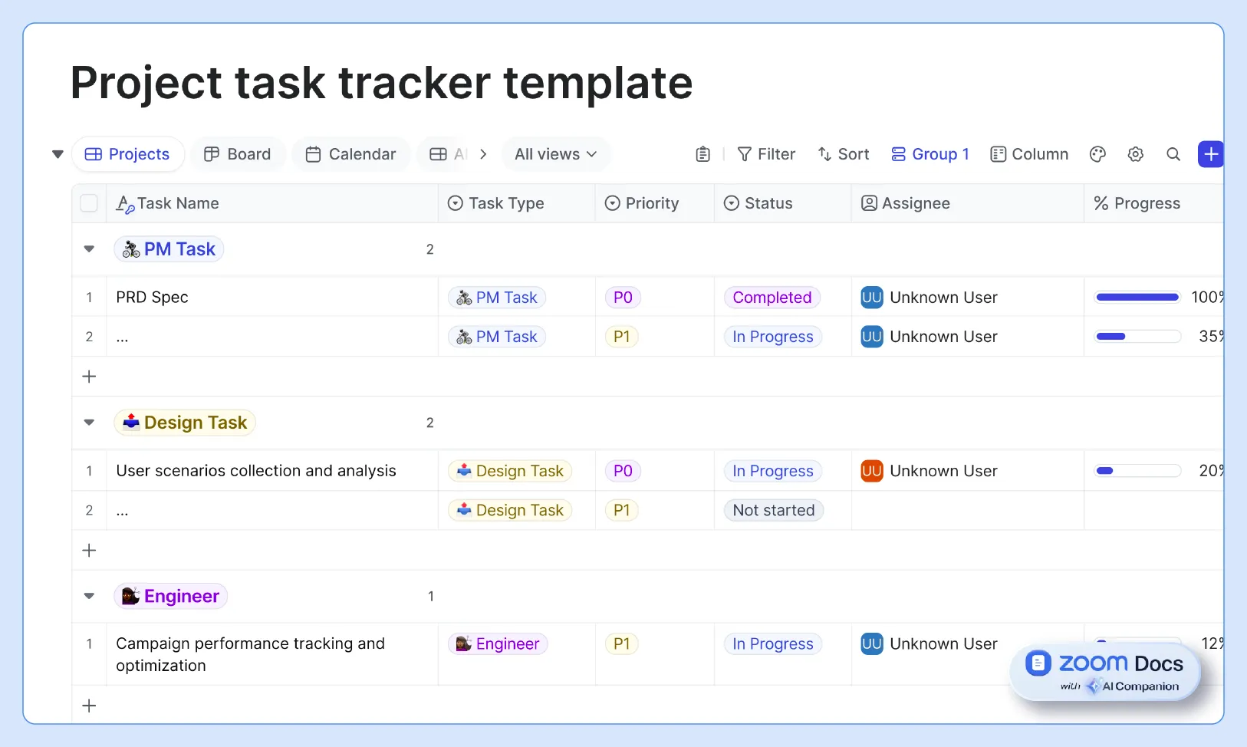Click the blue plus icon to add a view
The image size is (1247, 747).
[1211, 154]
